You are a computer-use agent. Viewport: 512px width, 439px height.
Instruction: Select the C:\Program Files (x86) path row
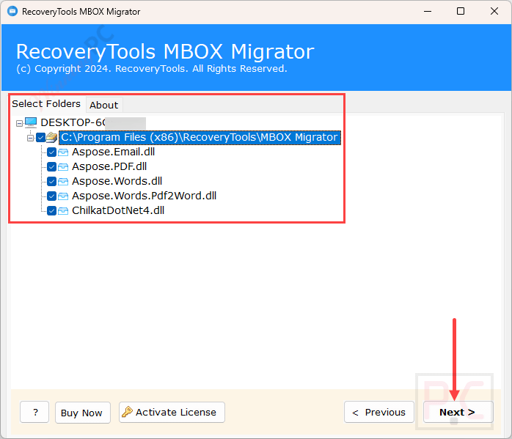(x=200, y=137)
